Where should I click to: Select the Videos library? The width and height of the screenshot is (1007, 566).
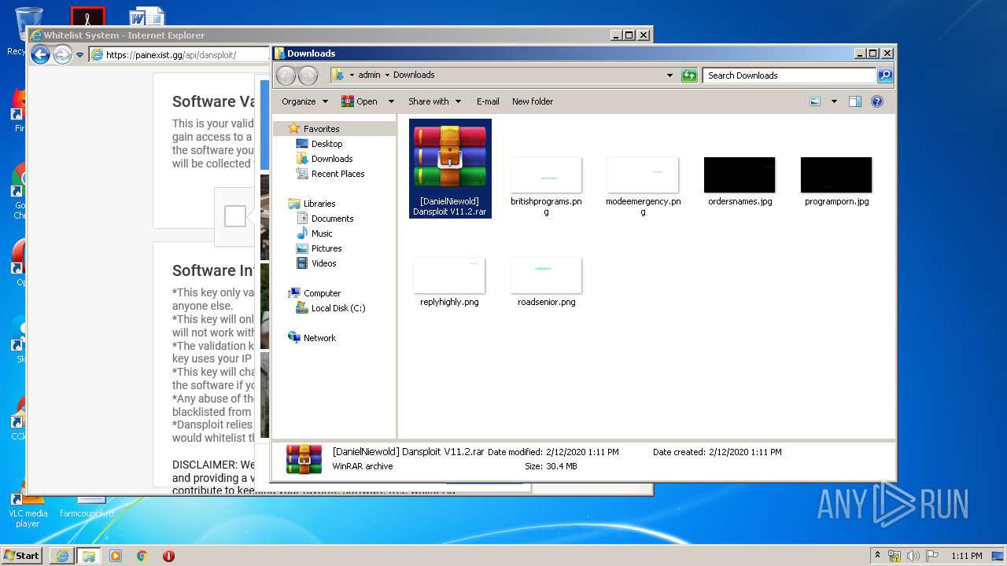click(323, 263)
